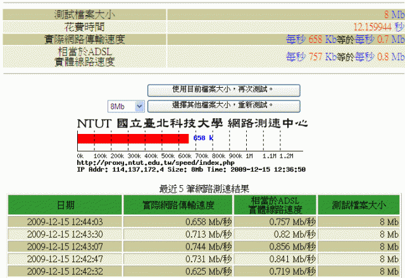Image resolution: width=405 pixels, height=278 pixels.
Task: Click the green 測試檔案大小 column header
Action: (359, 205)
